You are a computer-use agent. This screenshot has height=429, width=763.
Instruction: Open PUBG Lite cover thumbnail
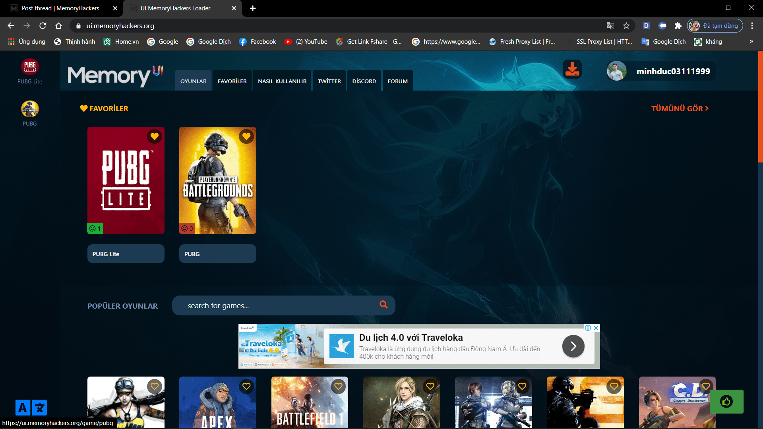[126, 180]
